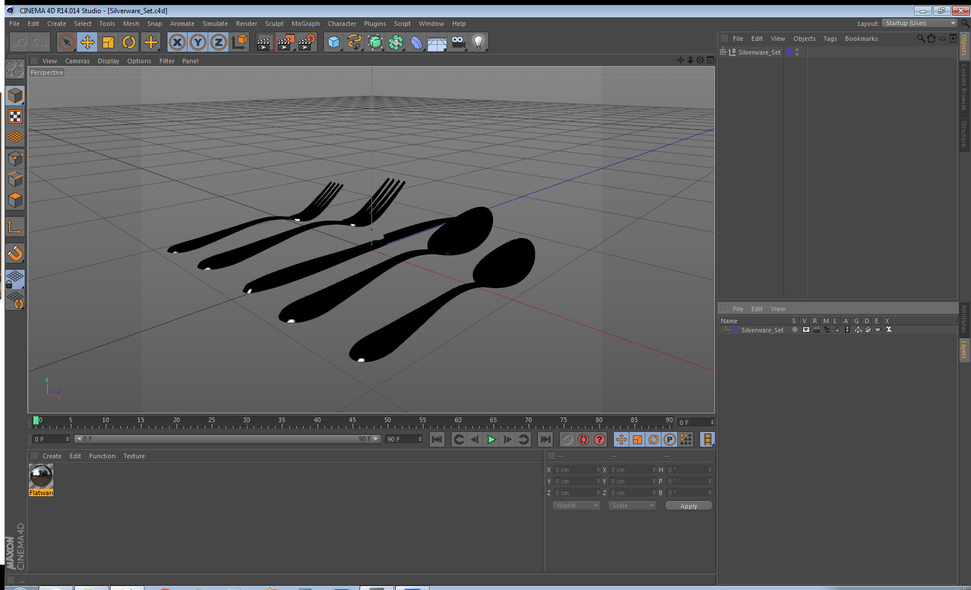Click the preview range slider bar
The height and width of the screenshot is (590, 971).
click(x=228, y=439)
